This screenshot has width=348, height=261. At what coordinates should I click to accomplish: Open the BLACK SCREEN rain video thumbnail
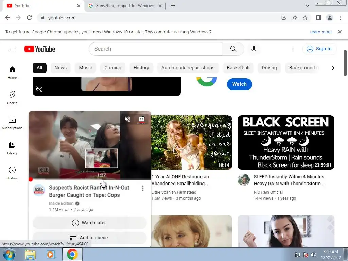(x=286, y=142)
